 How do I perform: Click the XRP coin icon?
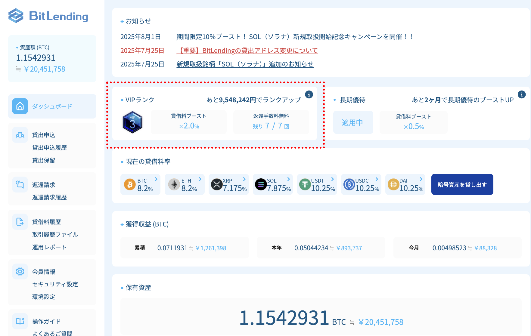point(217,184)
